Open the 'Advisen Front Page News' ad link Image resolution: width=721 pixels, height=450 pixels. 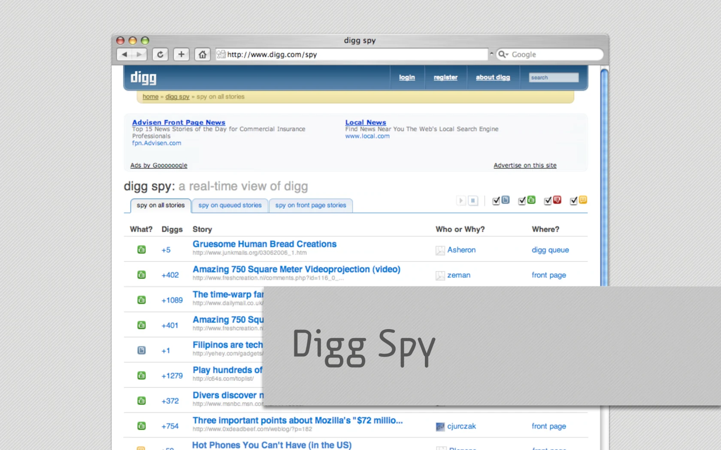pyautogui.click(x=179, y=122)
